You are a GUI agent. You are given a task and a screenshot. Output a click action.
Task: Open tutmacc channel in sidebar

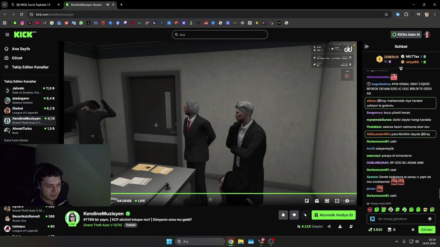coord(29,228)
